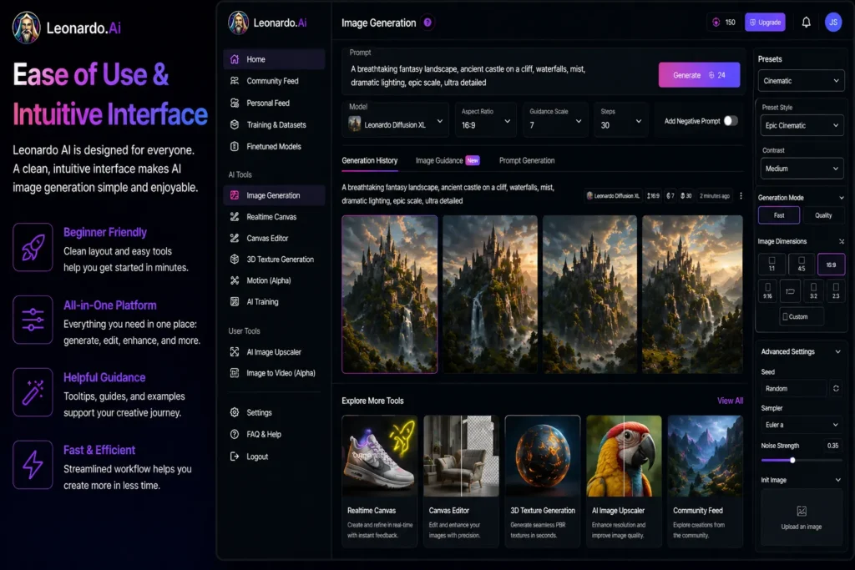Click the upload image icon in Init Image
Screen dimensions: 855x570
pos(802,511)
